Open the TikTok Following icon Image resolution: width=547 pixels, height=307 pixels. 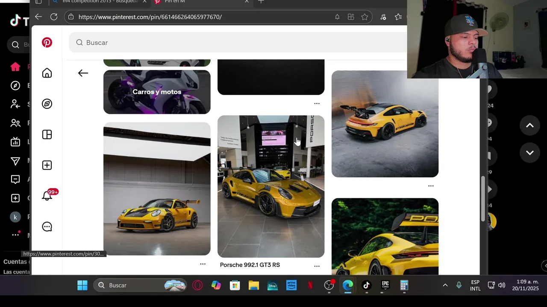15,104
